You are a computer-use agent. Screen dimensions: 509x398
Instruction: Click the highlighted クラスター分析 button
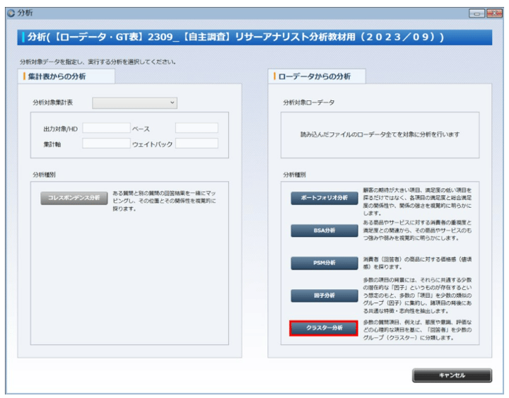point(323,328)
